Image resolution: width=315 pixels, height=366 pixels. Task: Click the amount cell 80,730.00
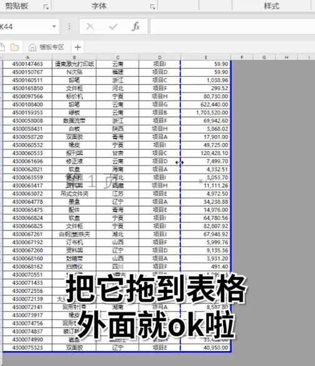pyautogui.click(x=206, y=96)
